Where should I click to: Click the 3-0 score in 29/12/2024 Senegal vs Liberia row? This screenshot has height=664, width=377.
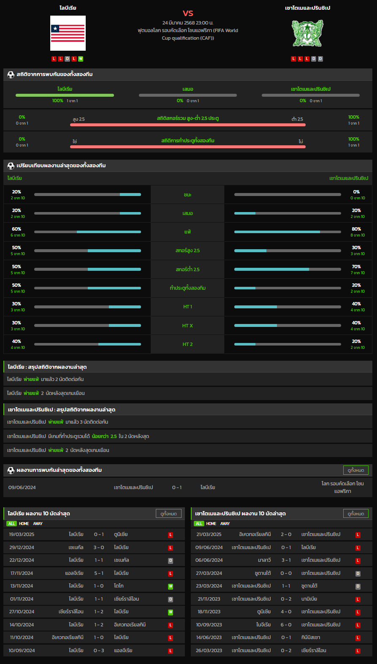pyautogui.click(x=99, y=547)
